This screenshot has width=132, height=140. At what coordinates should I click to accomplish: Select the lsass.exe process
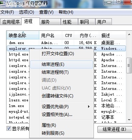click(x=19, y=100)
